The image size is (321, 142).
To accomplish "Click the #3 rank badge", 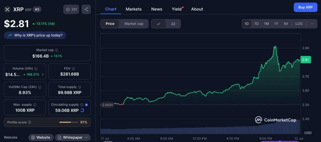I will click(x=37, y=9).
